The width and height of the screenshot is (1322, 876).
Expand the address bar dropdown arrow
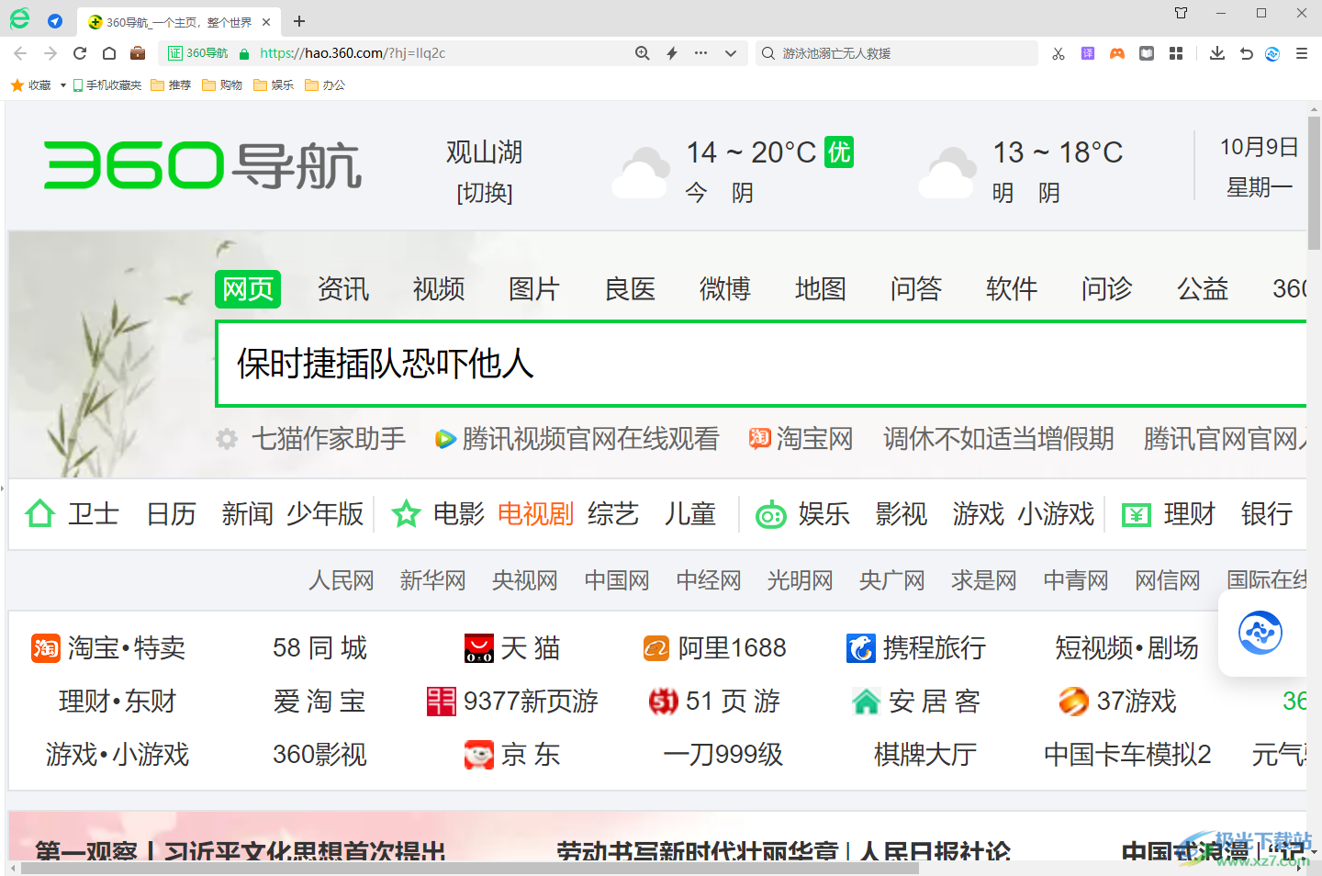[x=731, y=53]
